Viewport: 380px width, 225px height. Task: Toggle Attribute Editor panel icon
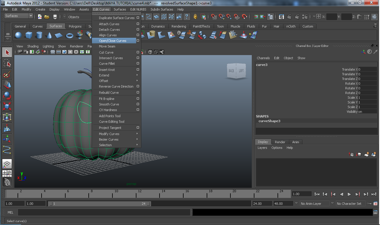pyautogui.click(x=360, y=17)
